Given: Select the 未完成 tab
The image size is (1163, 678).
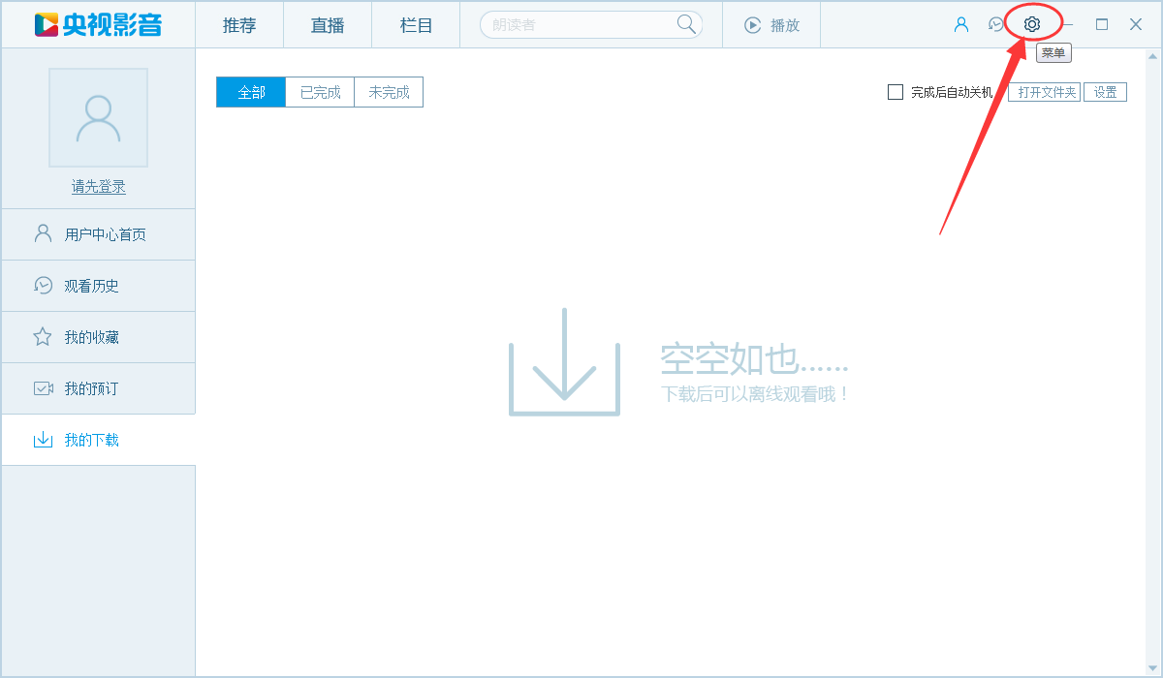Looking at the screenshot, I should tap(388, 91).
